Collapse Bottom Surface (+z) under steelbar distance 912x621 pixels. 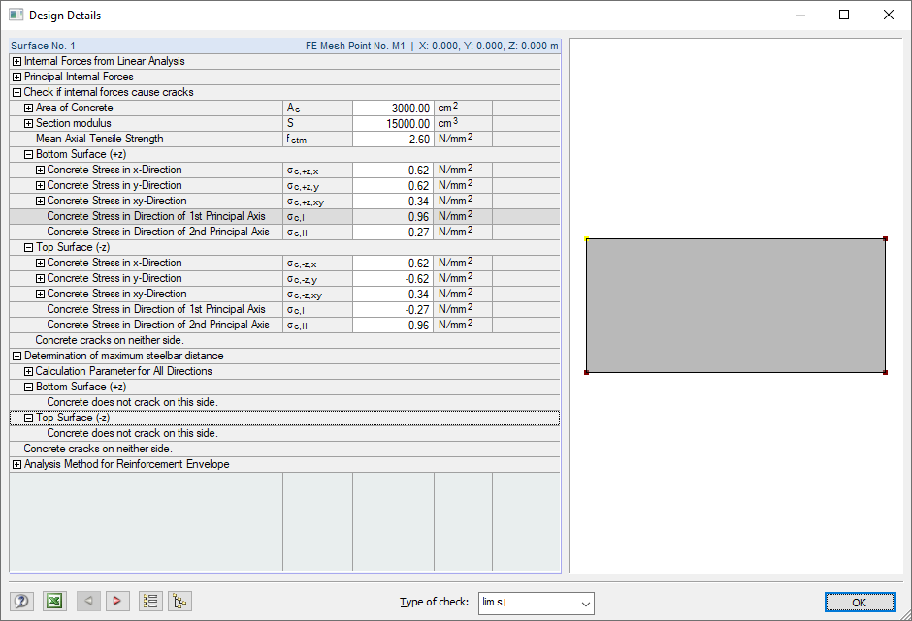pos(28,387)
